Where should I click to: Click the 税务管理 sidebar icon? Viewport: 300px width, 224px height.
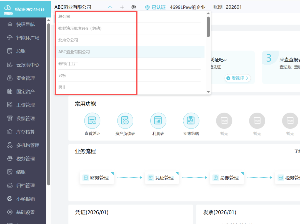click(x=23, y=158)
